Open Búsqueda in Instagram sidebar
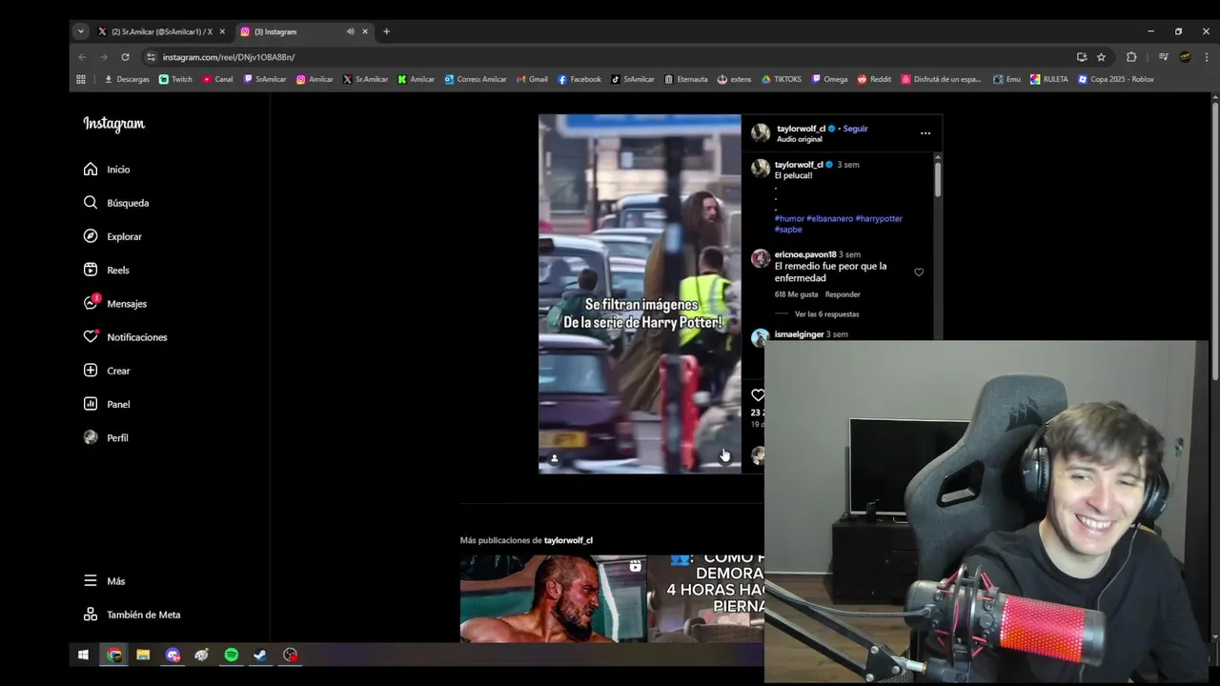 tap(115, 203)
